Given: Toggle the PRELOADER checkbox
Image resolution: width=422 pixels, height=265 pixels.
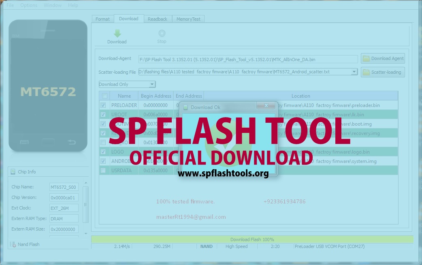Looking at the screenshot, I should click(103, 105).
